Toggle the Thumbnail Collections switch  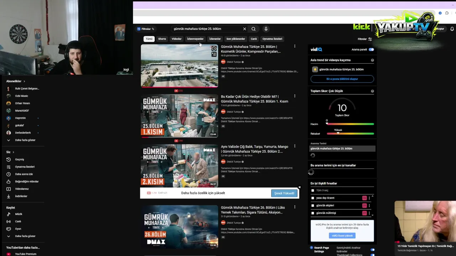[x=373, y=255]
